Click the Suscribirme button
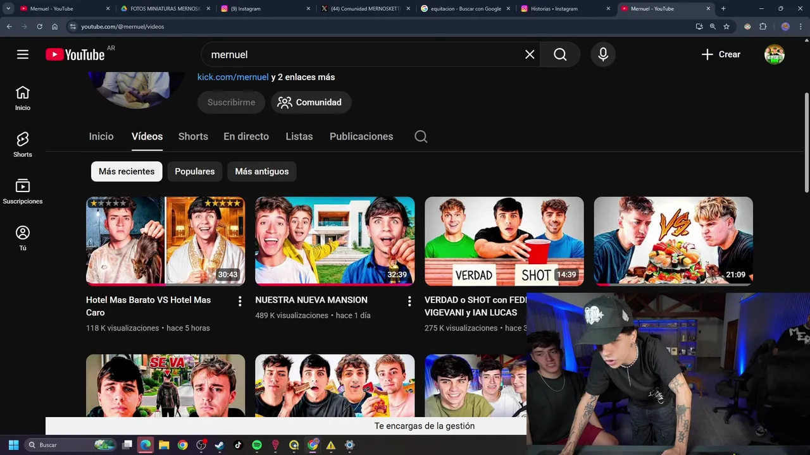This screenshot has height=455, width=810. click(231, 102)
